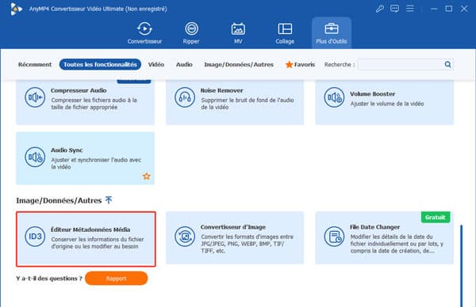Click the File Date Changer icon
The height and width of the screenshot is (307, 476).
tap(334, 237)
